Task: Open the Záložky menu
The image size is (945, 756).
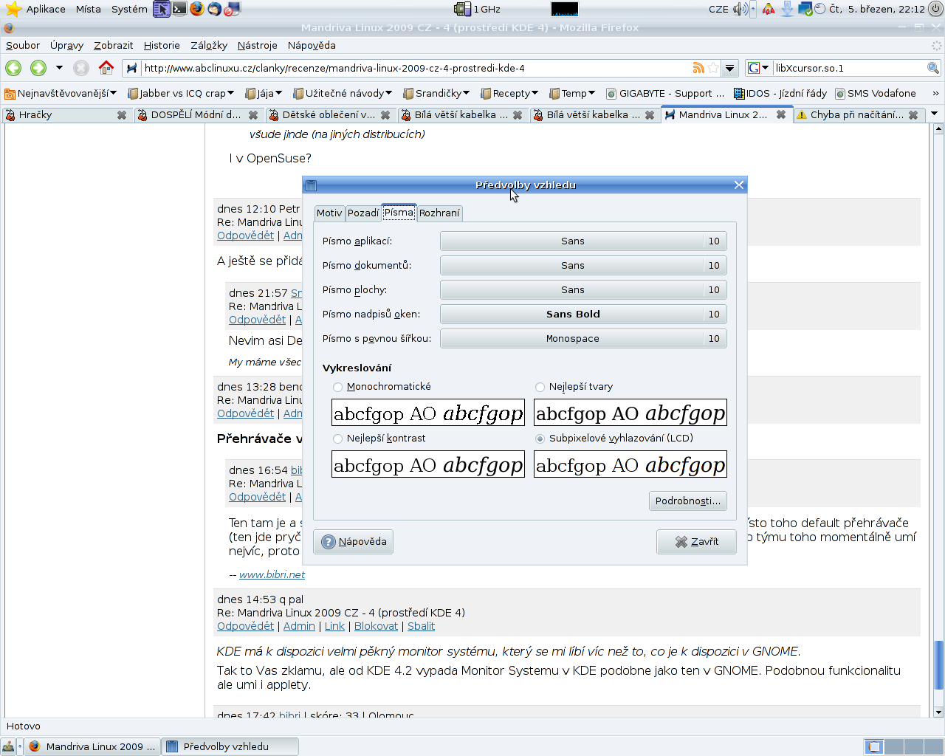Action: point(209,45)
